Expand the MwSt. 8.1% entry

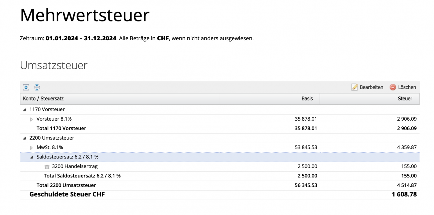[31, 147]
